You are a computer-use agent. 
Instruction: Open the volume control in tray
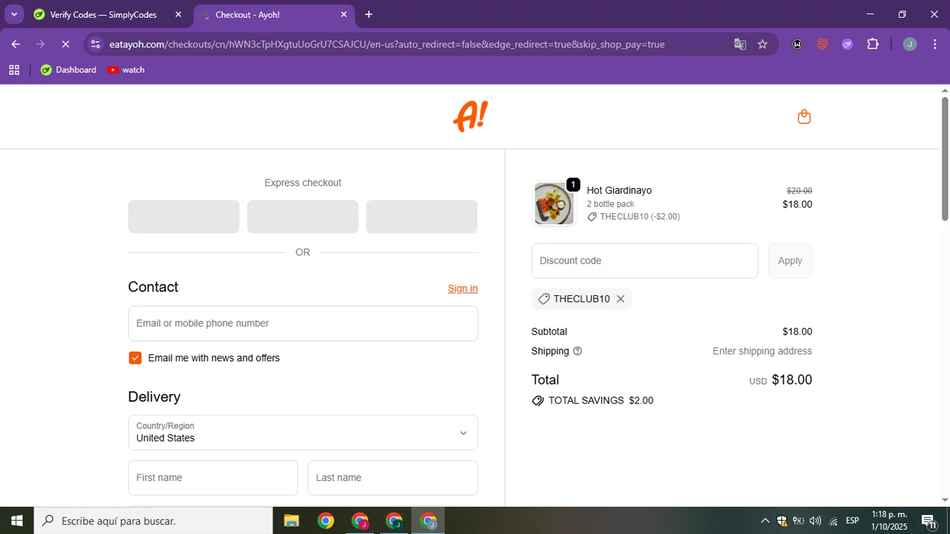pyautogui.click(x=816, y=521)
